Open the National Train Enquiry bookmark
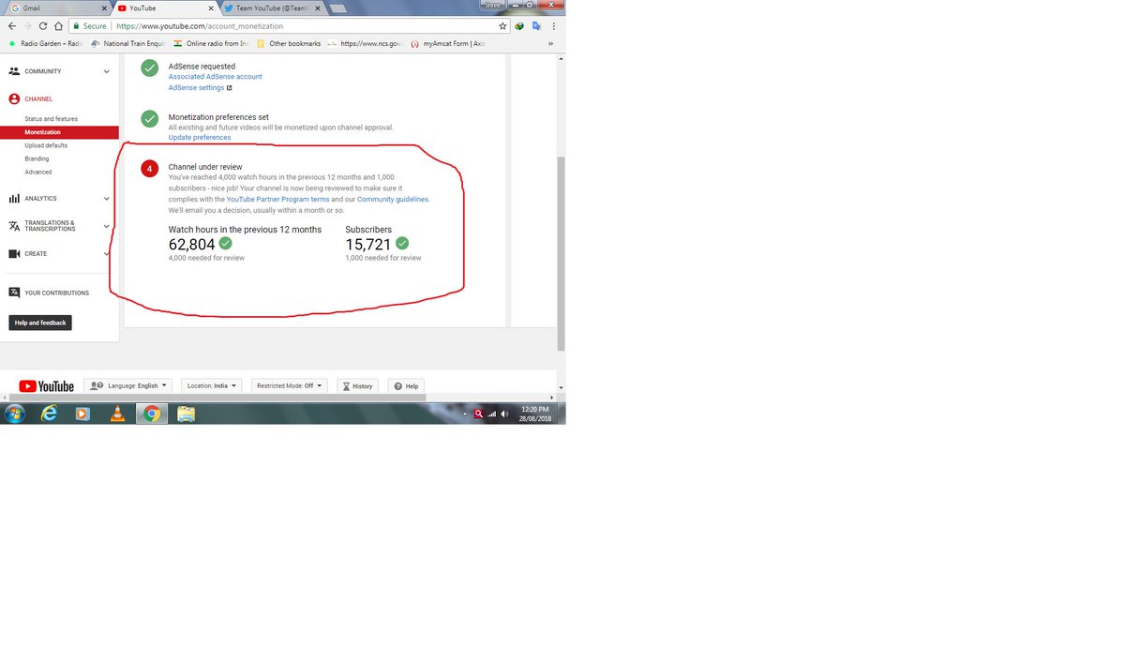This screenshot has height=662, width=1125. [x=127, y=43]
